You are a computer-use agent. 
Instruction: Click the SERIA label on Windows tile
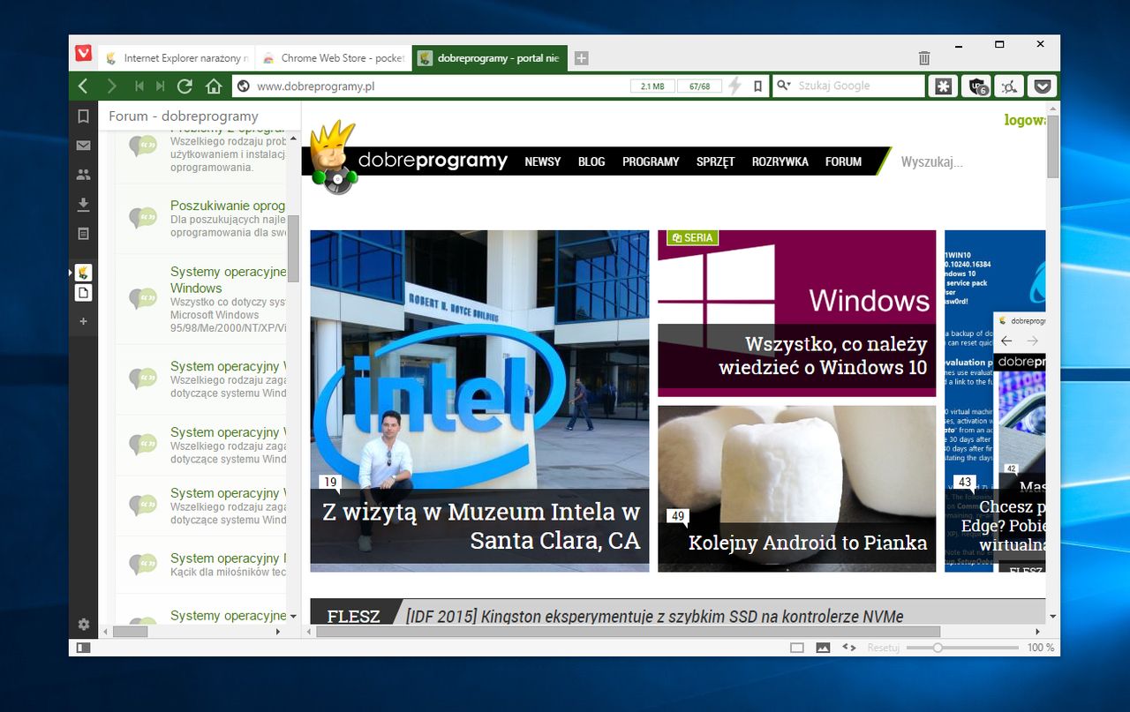pos(692,237)
